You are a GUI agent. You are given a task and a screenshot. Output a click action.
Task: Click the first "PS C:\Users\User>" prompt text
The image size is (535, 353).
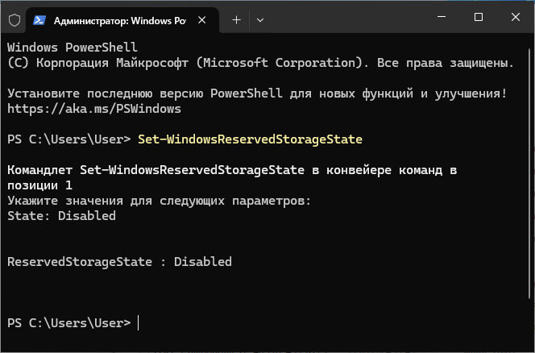click(x=68, y=139)
